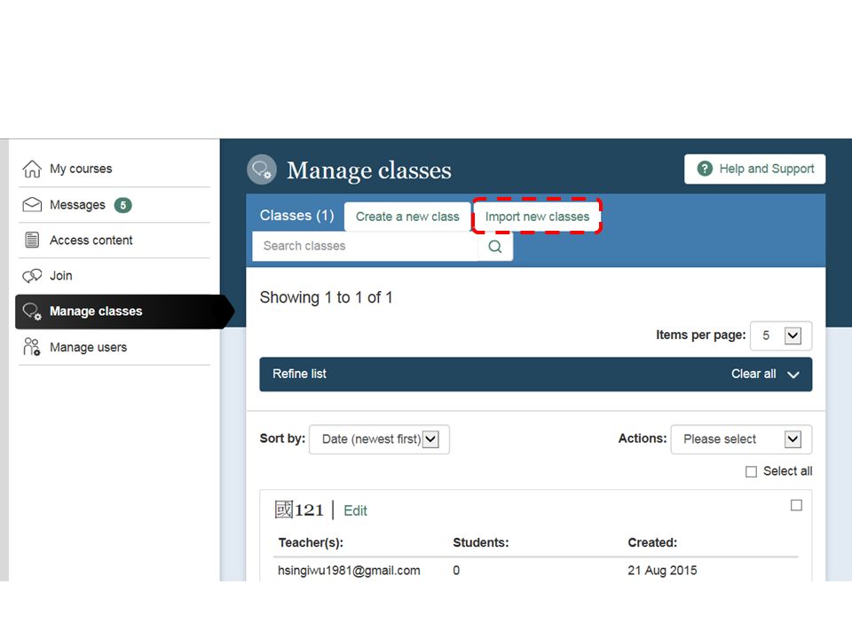Select Join in the sidebar
Viewport: 852px width, 639px height.
(x=61, y=276)
